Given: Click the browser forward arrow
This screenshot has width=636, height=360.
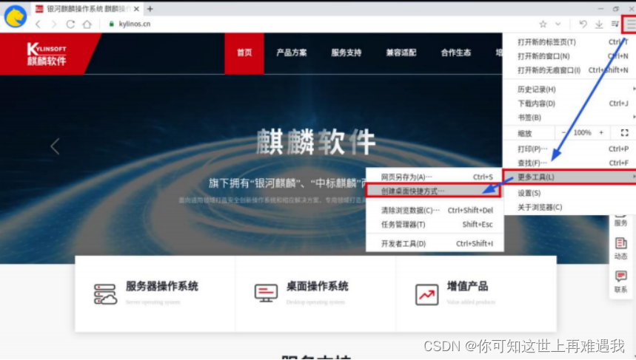Looking at the screenshot, I should (54, 24).
